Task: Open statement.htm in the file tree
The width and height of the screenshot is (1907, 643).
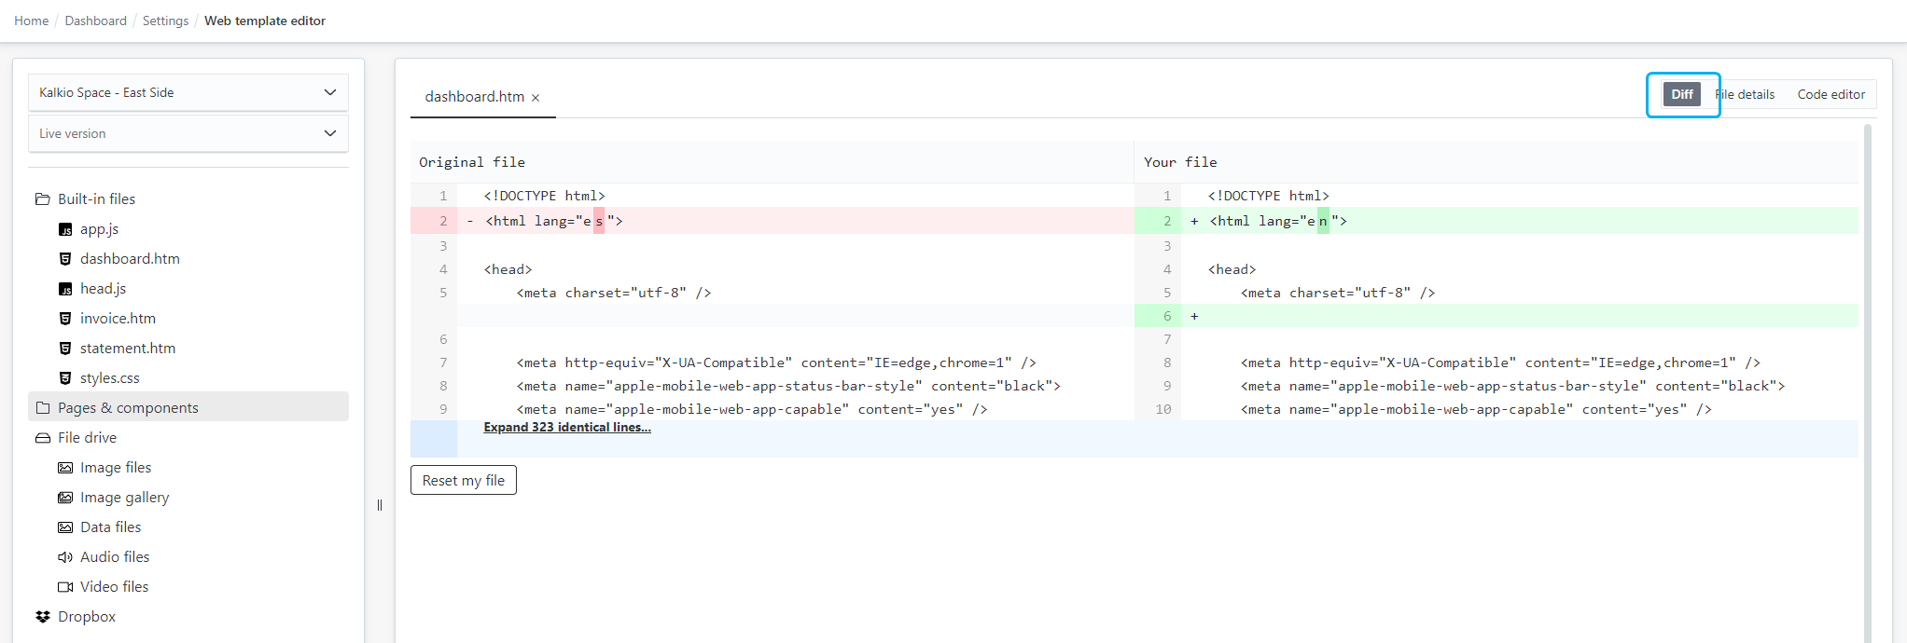Action: (x=128, y=349)
